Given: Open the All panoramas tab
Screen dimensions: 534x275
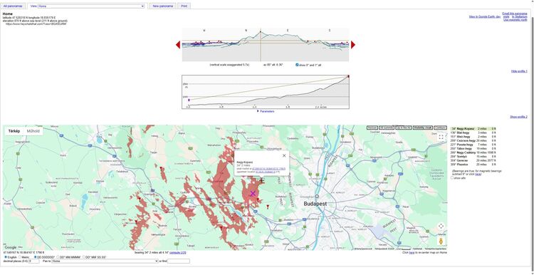Looking at the screenshot, I should coord(13,6).
